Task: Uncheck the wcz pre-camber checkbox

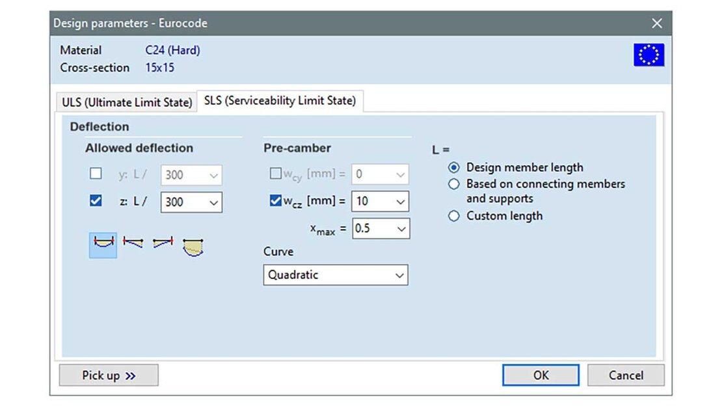Action: (275, 200)
